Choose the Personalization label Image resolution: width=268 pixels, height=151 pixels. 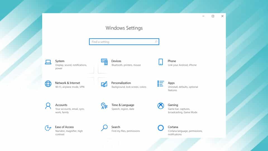[121, 83]
